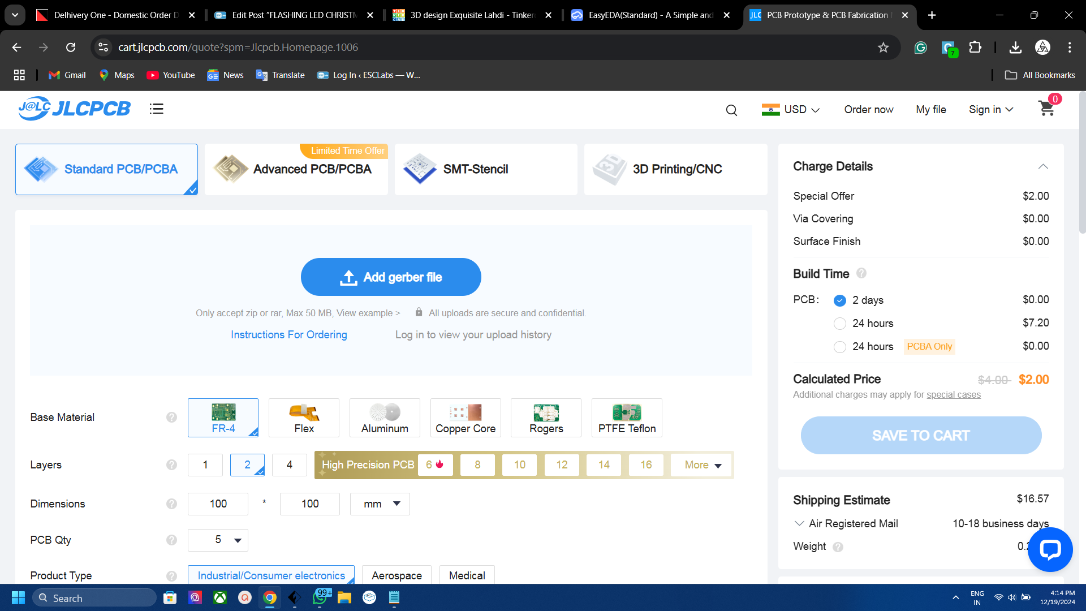Show hidden system tray icons
Image resolution: width=1086 pixels, height=611 pixels.
click(956, 598)
